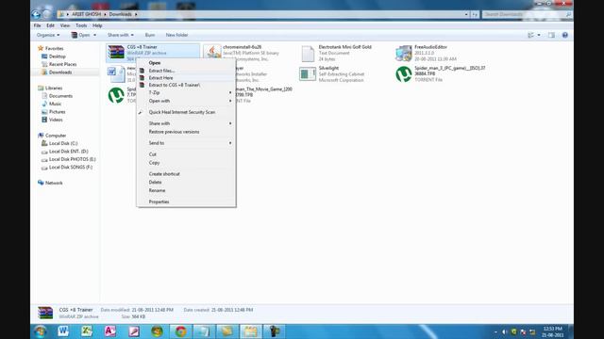Viewport: 604px width, 339px height.
Task: Open the Help question mark icon
Action: [x=564, y=35]
